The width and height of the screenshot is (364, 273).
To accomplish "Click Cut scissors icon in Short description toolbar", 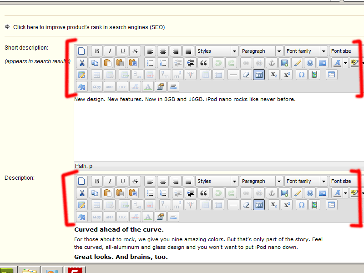I will pos(82,63).
